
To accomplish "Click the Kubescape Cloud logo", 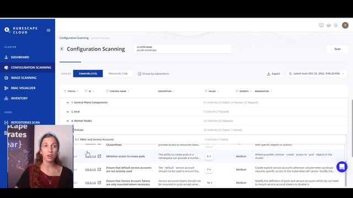I will 21,30.
